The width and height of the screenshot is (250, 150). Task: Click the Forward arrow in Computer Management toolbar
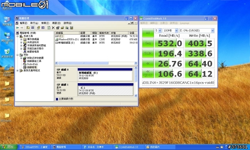pyautogui.click(x=22, y=28)
